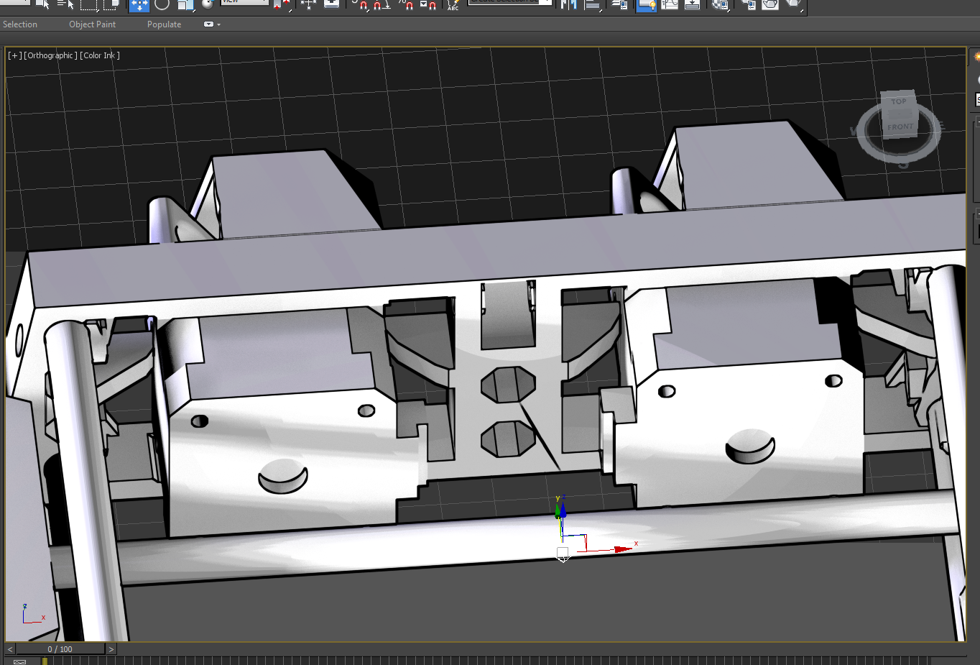980x665 pixels.
Task: Click the 0 / 100 time slider
Action: 60,649
